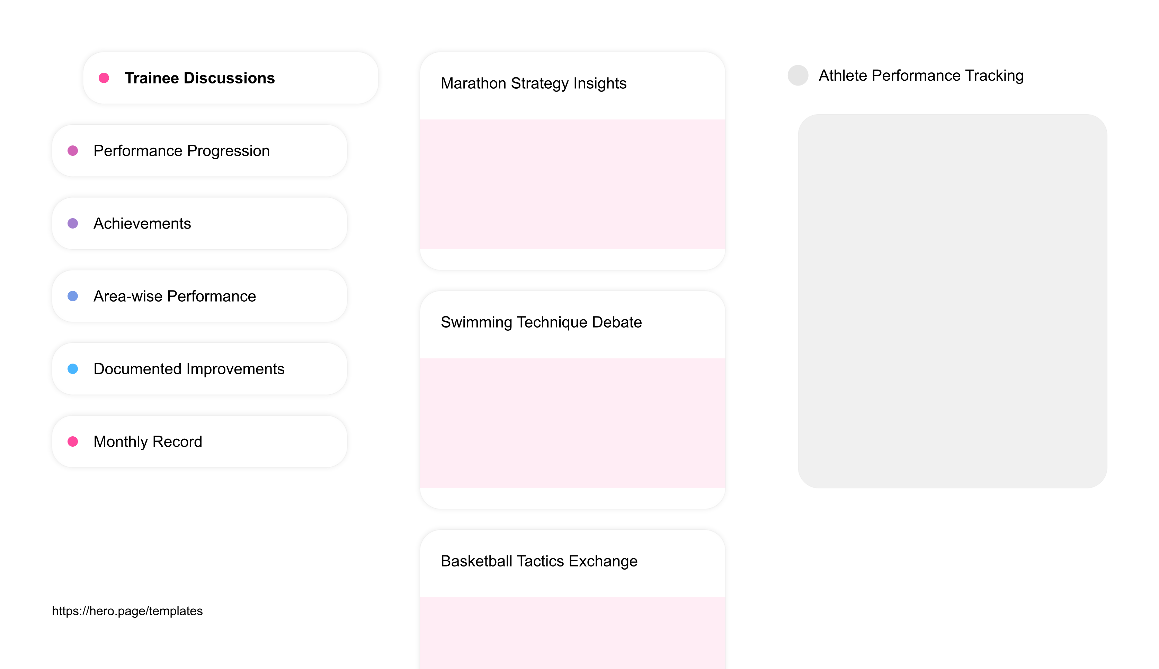Image resolution: width=1159 pixels, height=669 pixels.
Task: Open the Swimming Technique Debate card
Action: click(541, 322)
